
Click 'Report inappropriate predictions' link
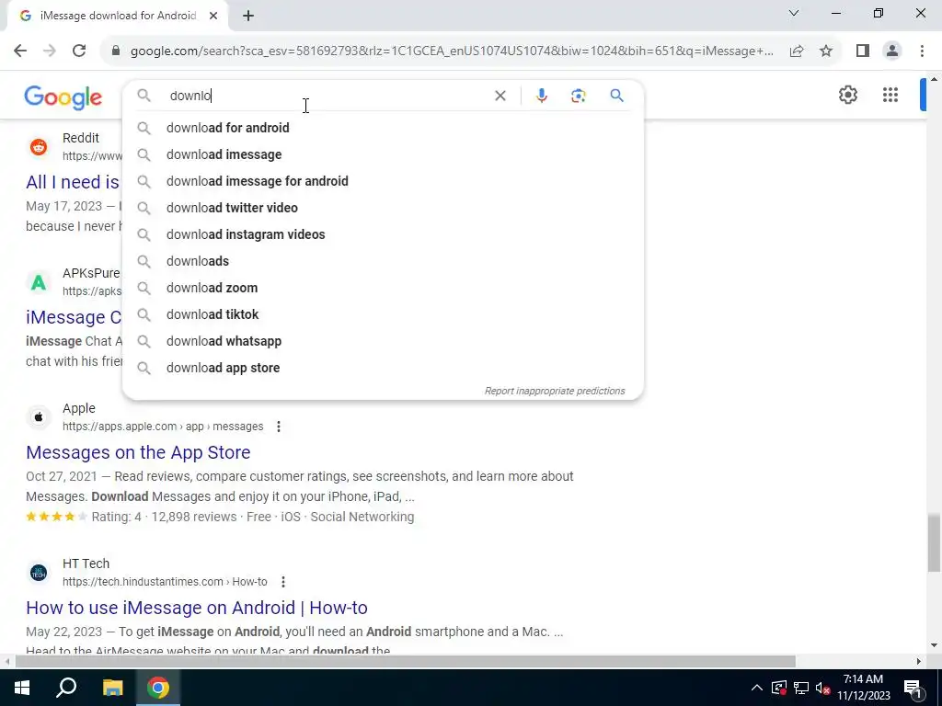coord(555,391)
